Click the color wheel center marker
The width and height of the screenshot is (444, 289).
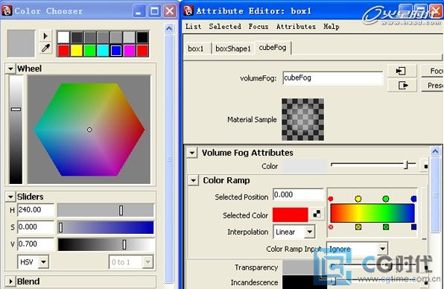tap(89, 130)
